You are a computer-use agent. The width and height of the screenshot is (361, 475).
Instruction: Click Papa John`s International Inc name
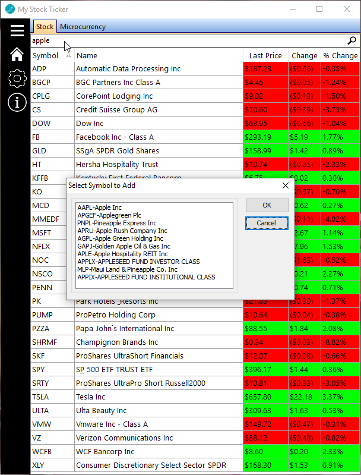[x=159, y=329]
